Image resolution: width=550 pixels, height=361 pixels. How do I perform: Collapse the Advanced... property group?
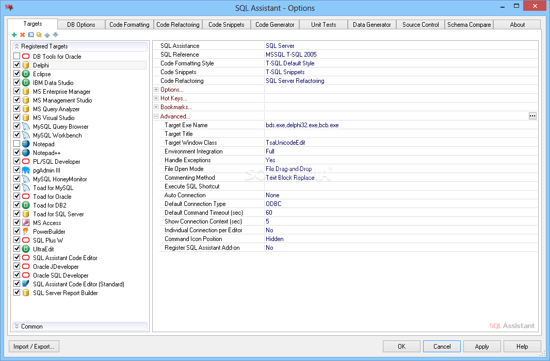pos(156,116)
